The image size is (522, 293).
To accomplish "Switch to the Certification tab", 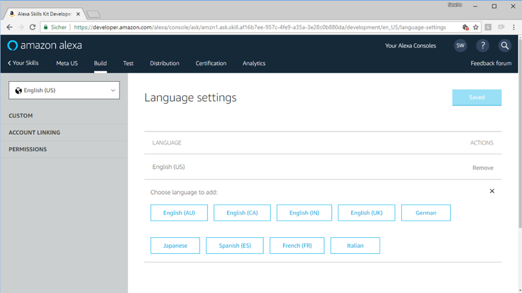I will click(x=211, y=63).
